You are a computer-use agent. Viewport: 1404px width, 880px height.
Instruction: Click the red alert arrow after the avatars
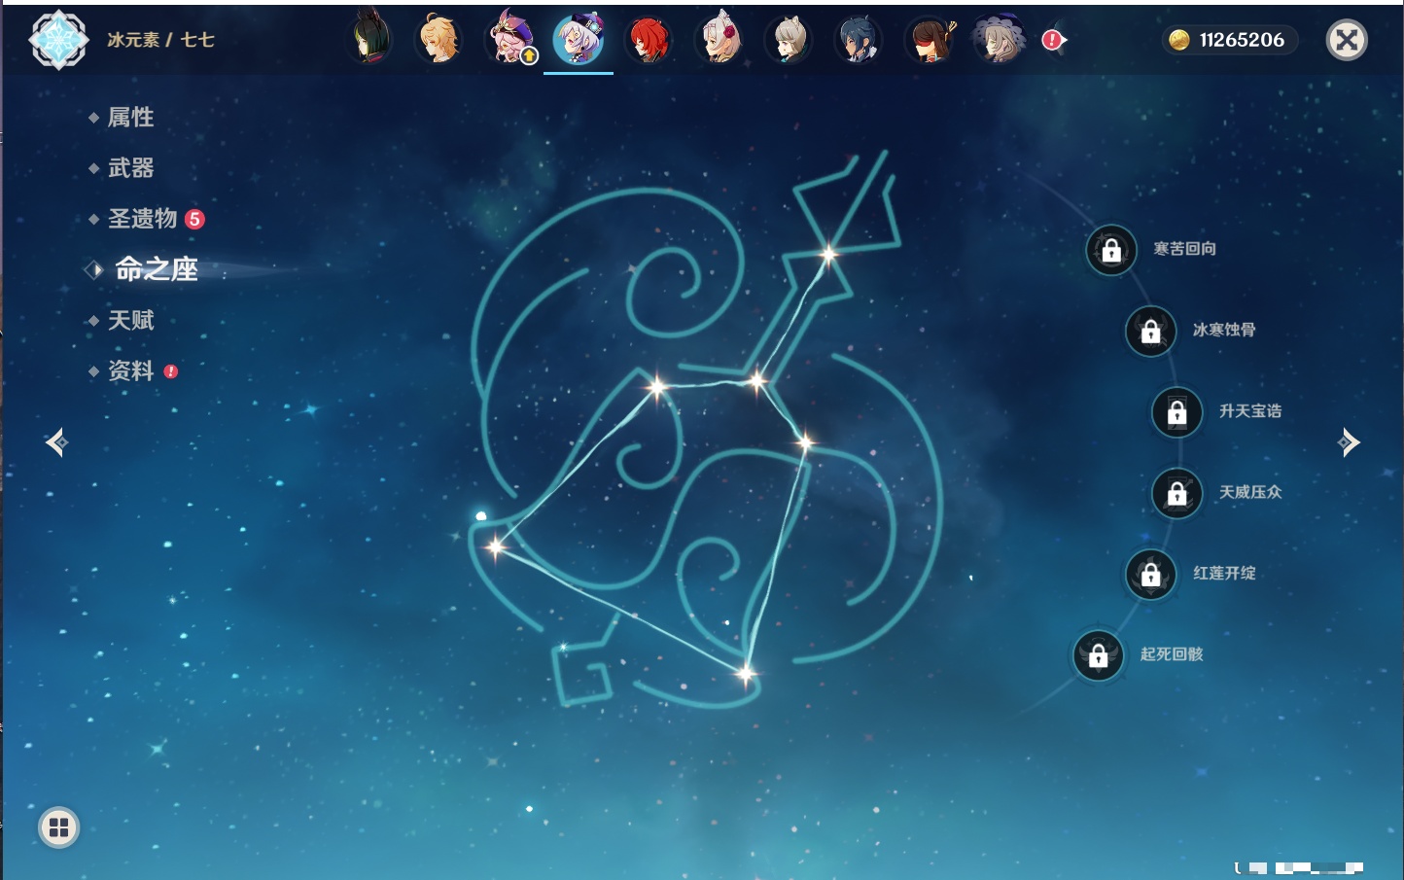click(x=1053, y=40)
